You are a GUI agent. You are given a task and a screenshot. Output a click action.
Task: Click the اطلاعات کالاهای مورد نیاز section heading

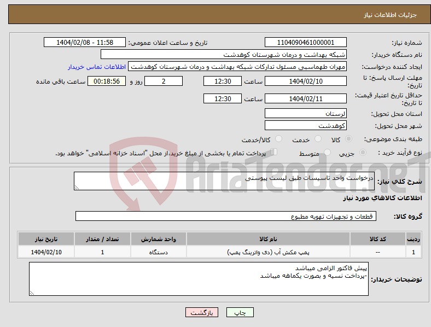click(x=382, y=198)
